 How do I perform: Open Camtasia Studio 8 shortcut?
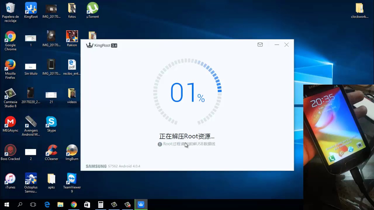(10, 98)
